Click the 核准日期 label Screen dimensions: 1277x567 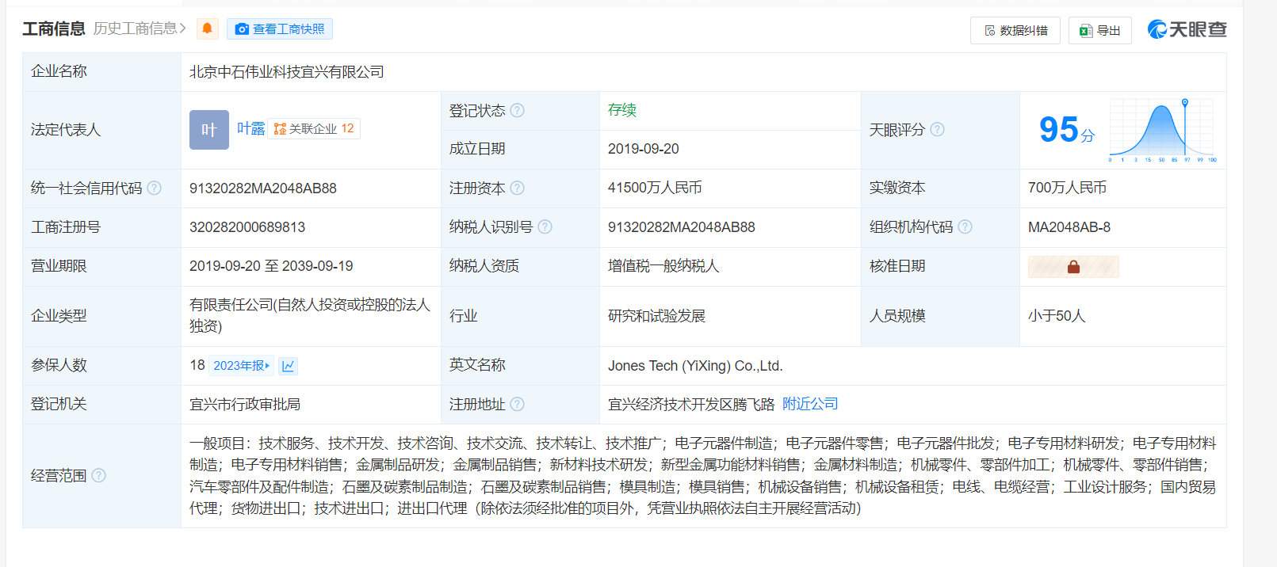pyautogui.click(x=897, y=266)
